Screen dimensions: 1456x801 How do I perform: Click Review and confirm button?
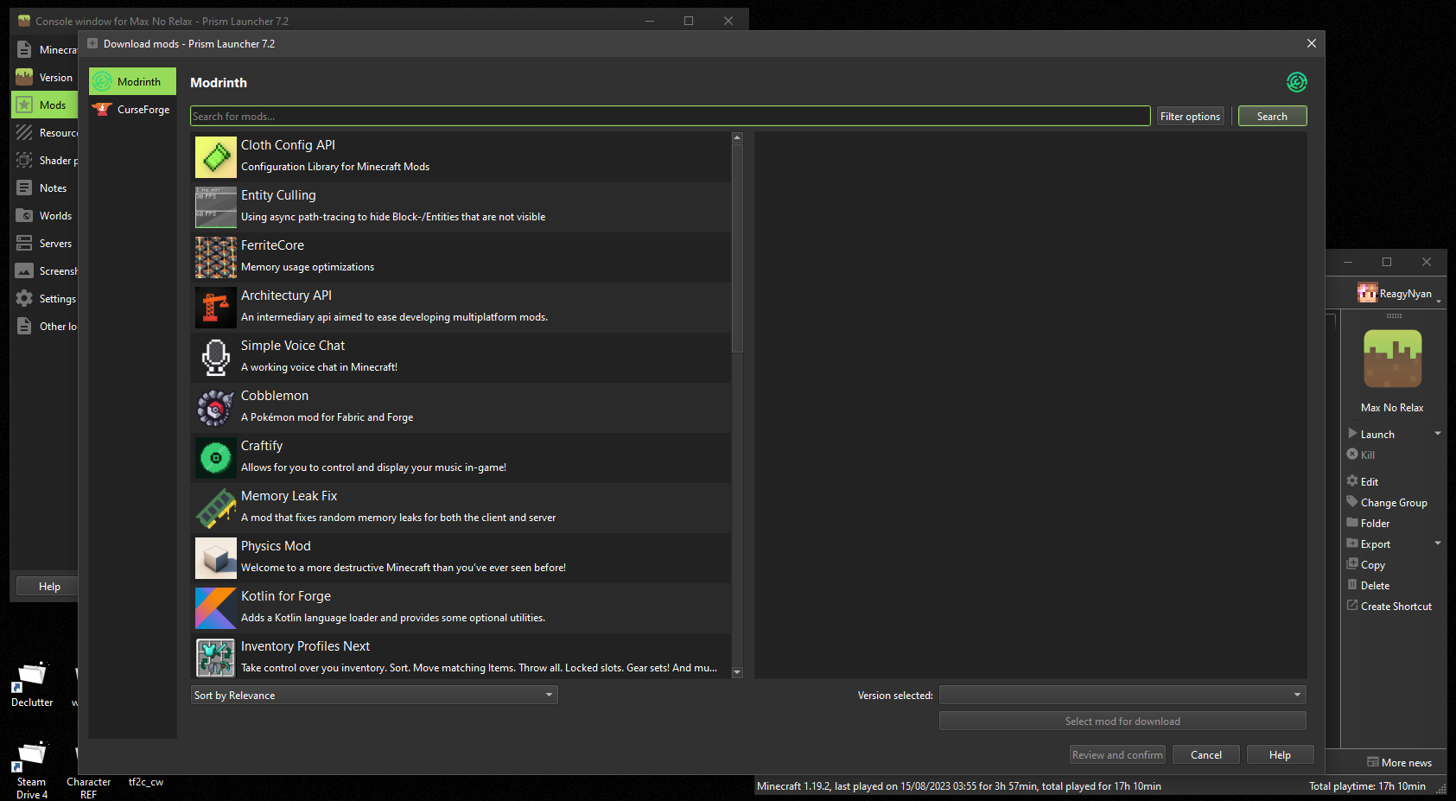[1117, 754]
